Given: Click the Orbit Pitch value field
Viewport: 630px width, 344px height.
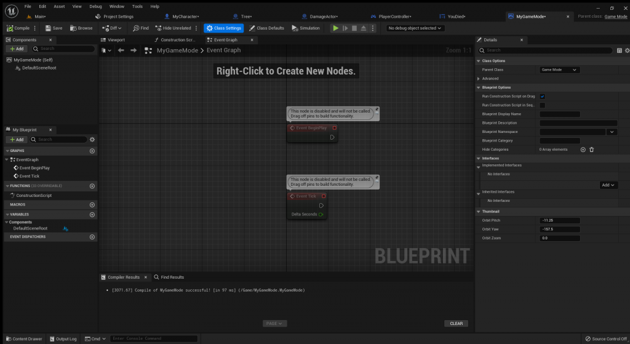Looking at the screenshot, I should click(x=560, y=221).
